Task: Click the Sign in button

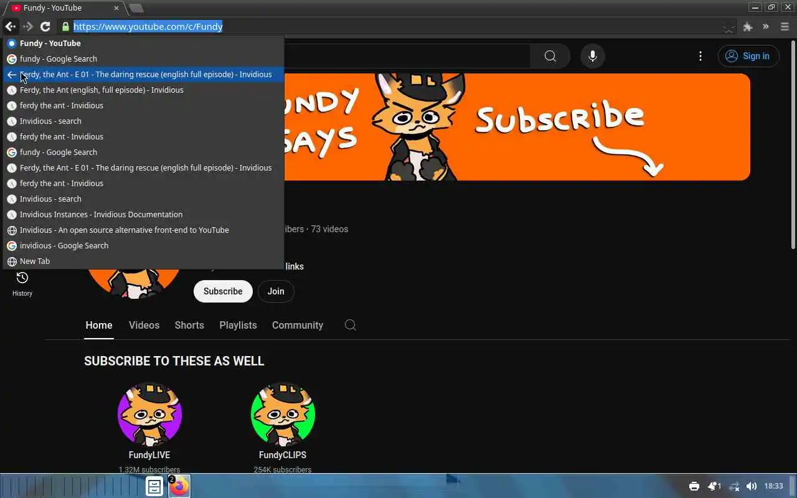Action: 748,56
